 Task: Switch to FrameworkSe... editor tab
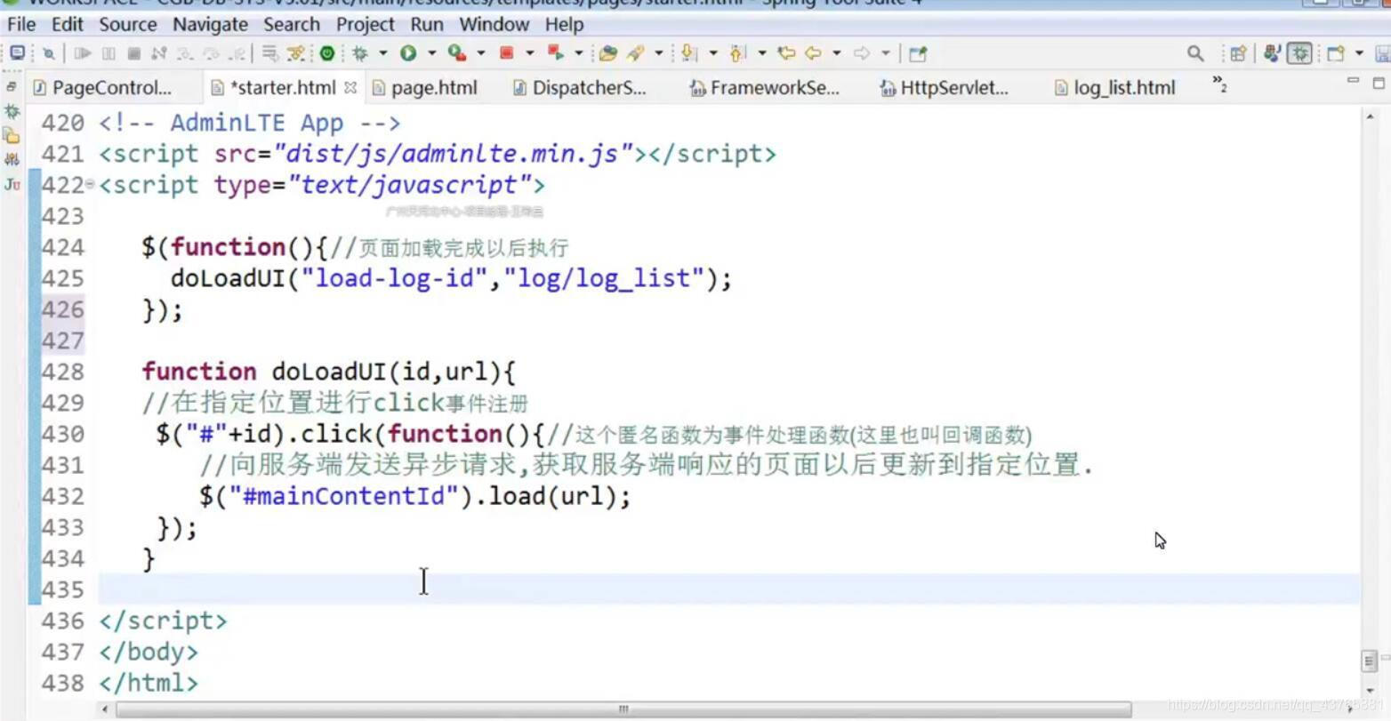765,87
